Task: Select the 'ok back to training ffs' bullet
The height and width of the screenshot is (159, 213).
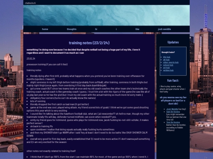Action: [41, 126]
